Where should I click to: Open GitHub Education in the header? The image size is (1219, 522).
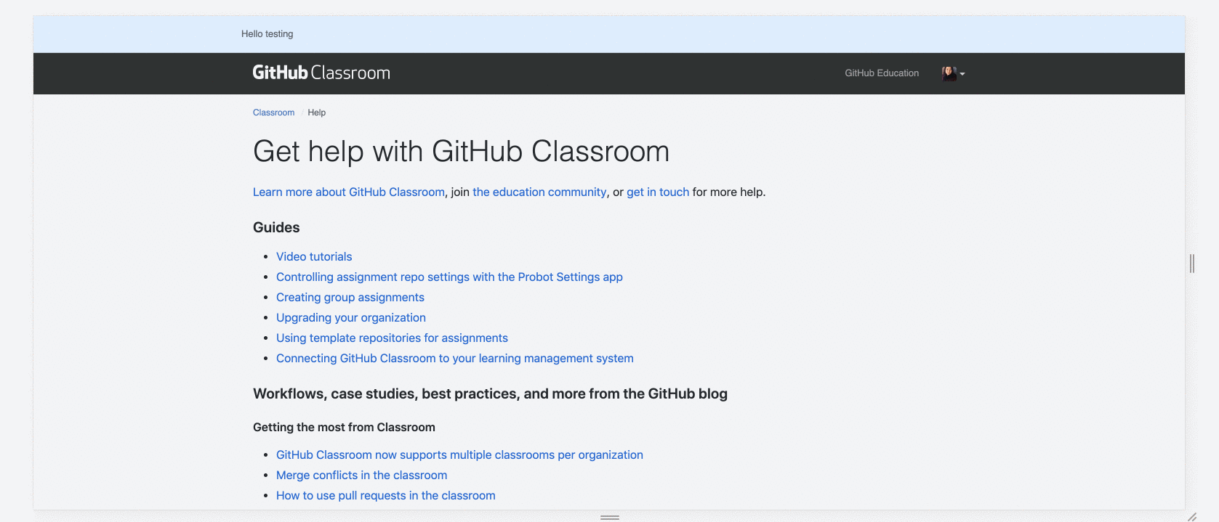882,73
